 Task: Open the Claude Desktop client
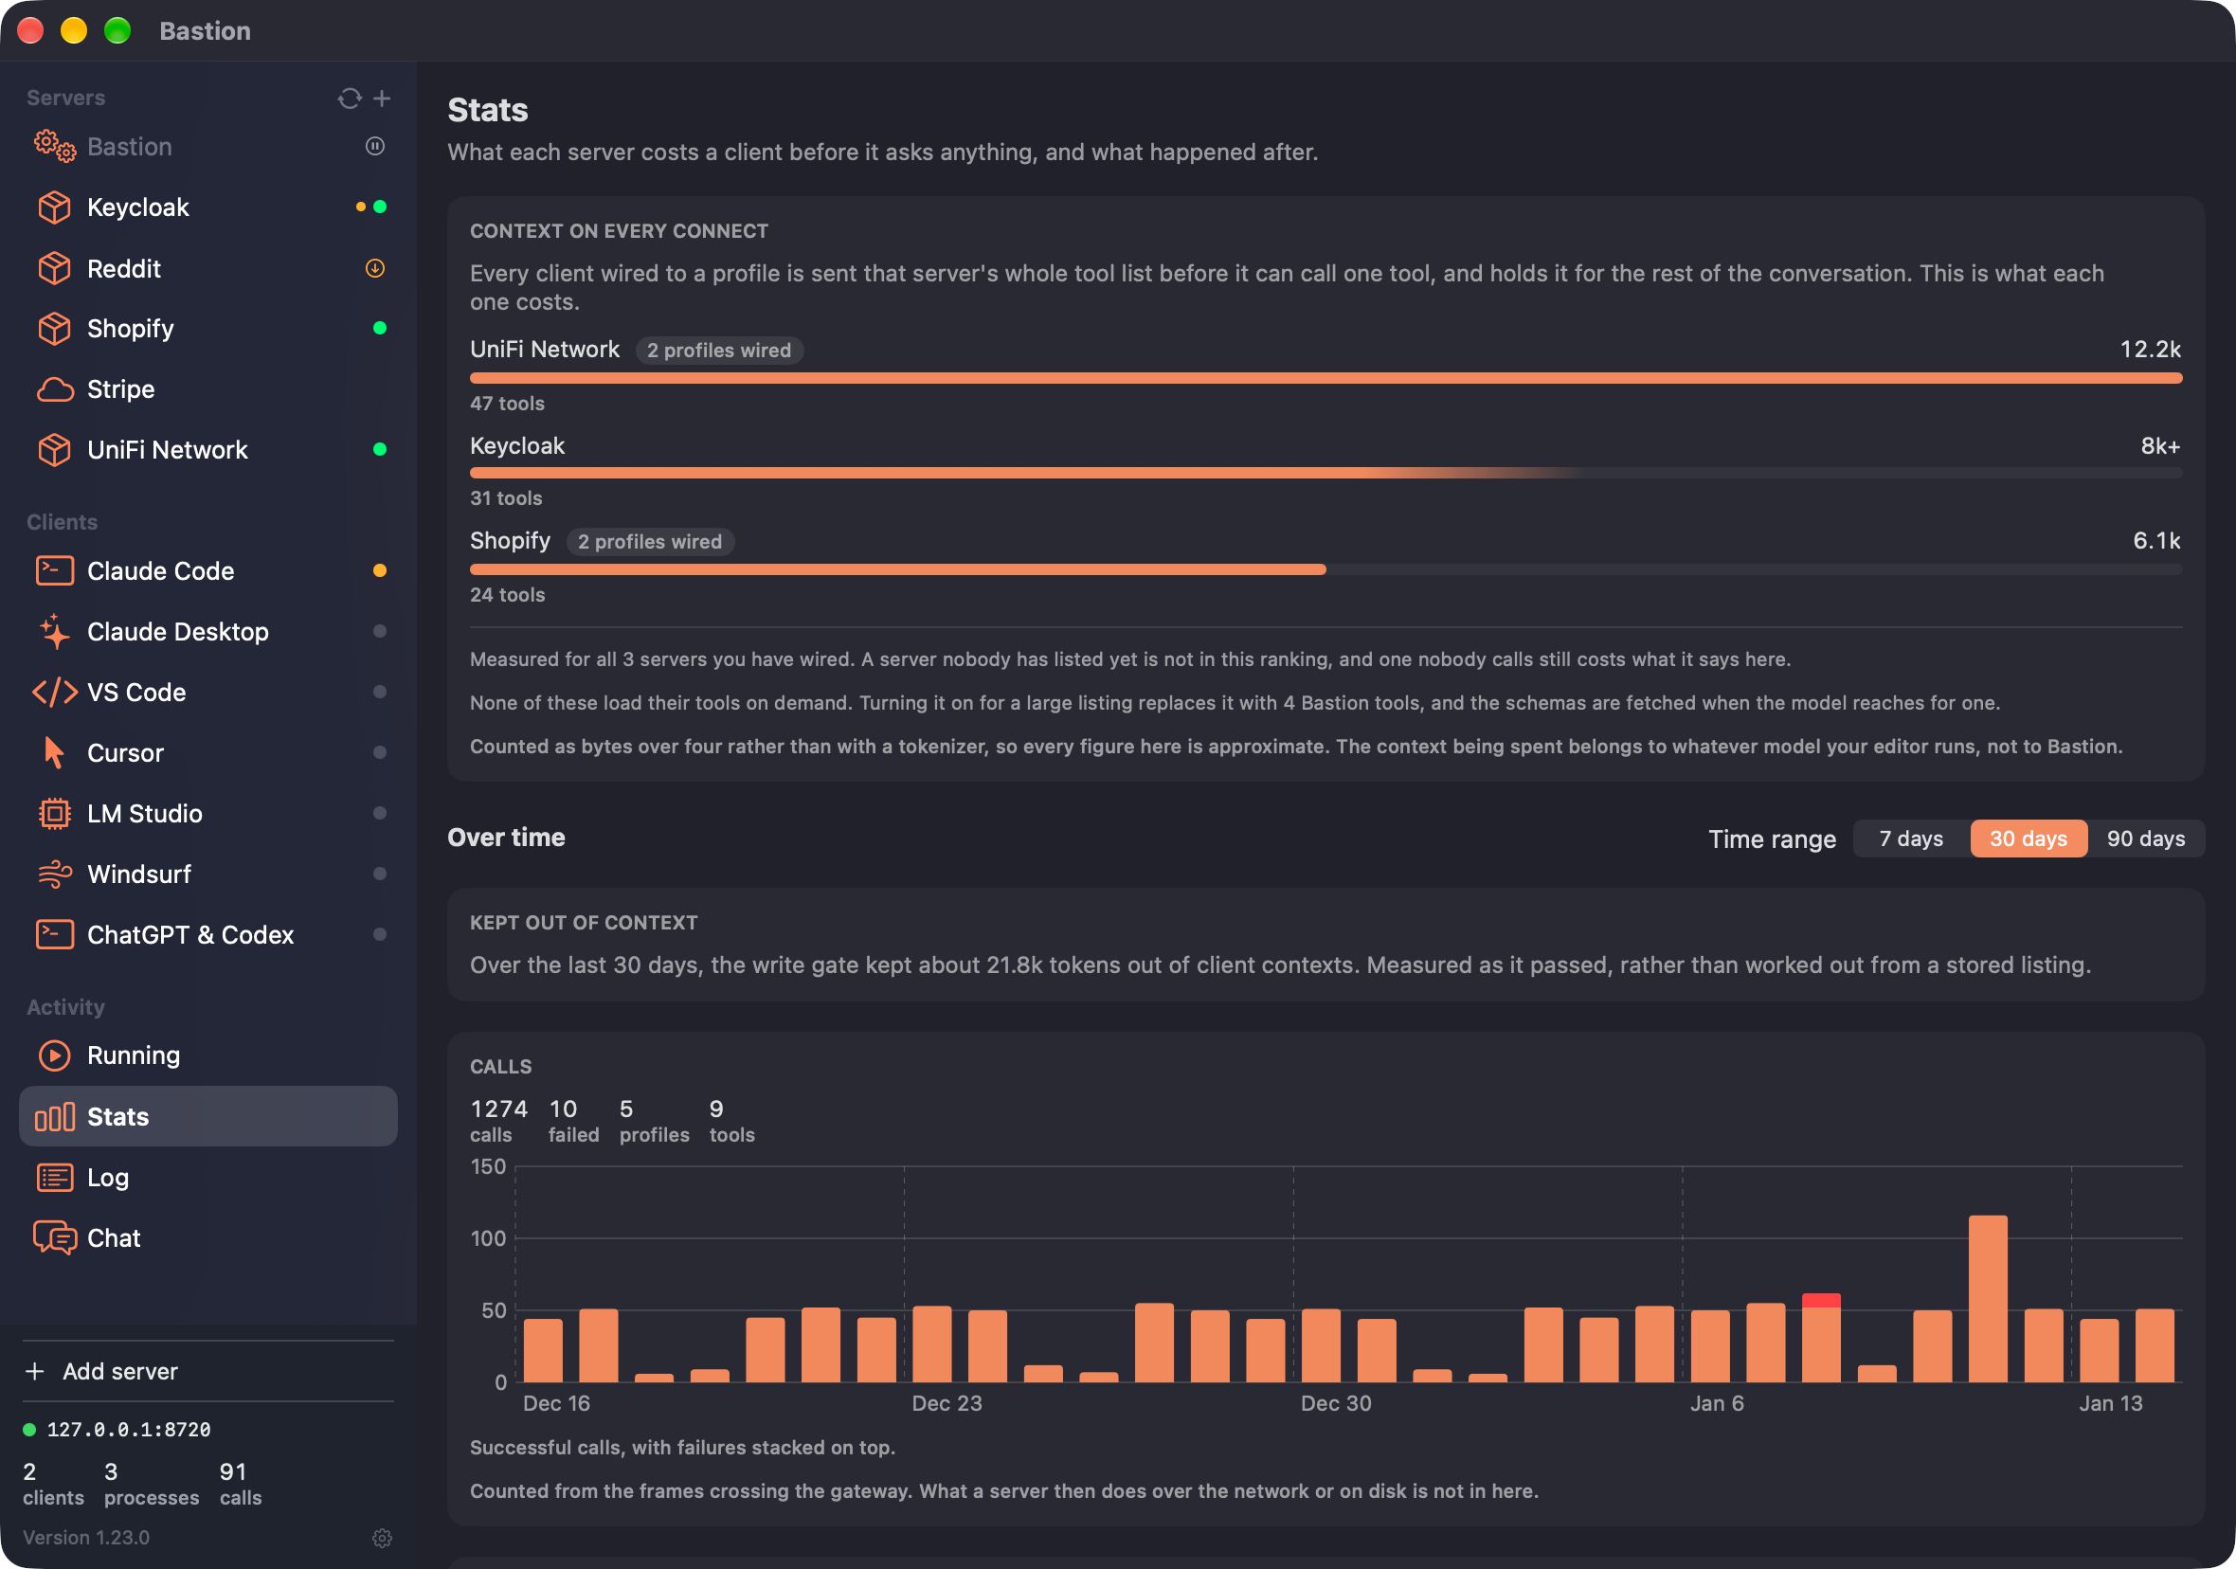(x=208, y=631)
